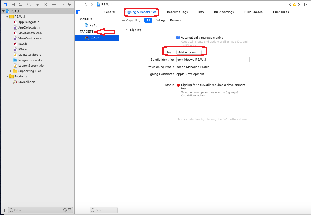This screenshot has height=215, width=311.
Task: Select the Debug navigator icon
Action: [x=54, y=4]
